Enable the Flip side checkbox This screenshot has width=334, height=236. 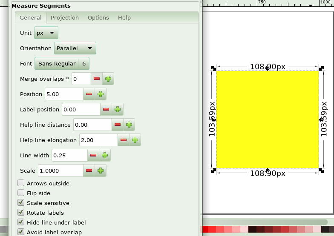[x=21, y=193]
